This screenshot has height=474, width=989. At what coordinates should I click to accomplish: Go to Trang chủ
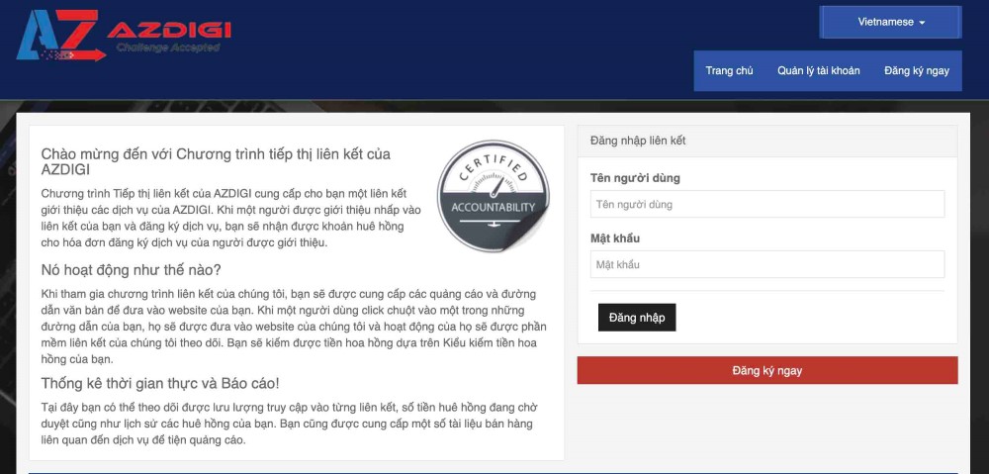click(x=729, y=70)
